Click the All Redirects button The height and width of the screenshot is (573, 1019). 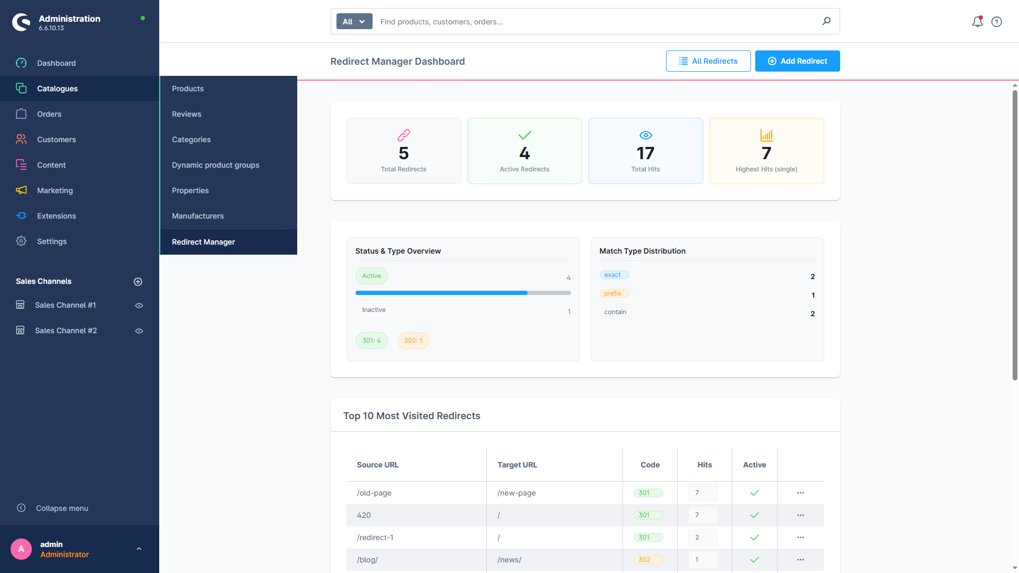coord(708,61)
